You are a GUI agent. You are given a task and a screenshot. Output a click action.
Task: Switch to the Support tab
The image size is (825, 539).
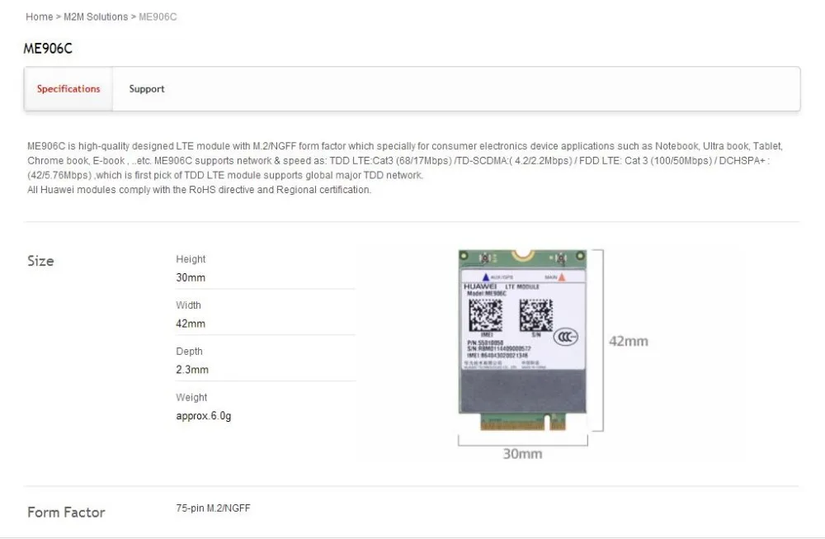pos(147,89)
